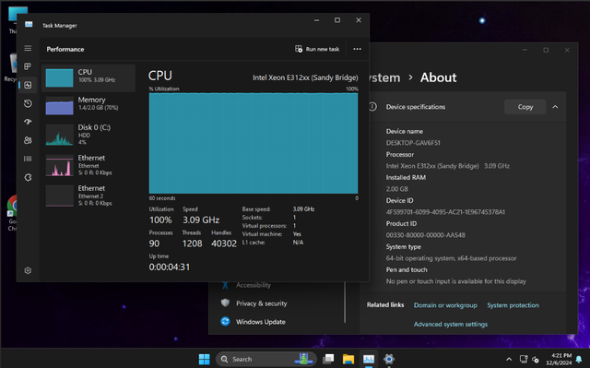Click the Handles value 40302

(224, 243)
